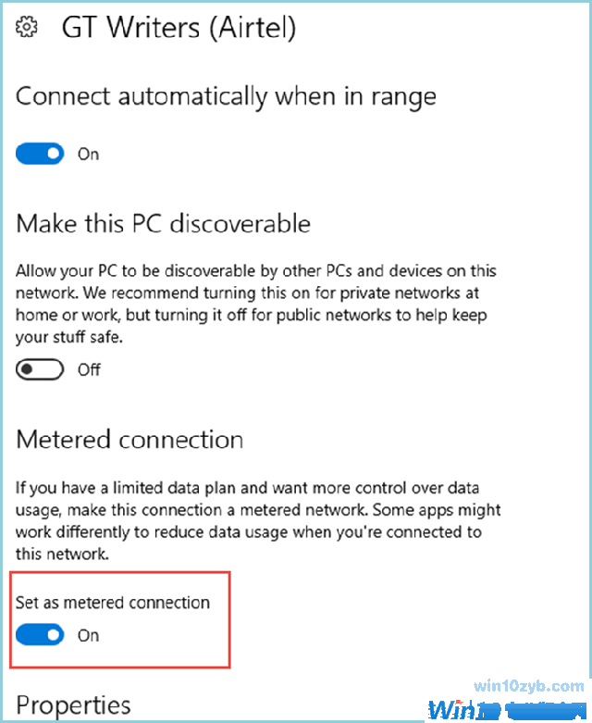
Task: Click the On label beside the auto-connect switch
Action: [x=88, y=155]
